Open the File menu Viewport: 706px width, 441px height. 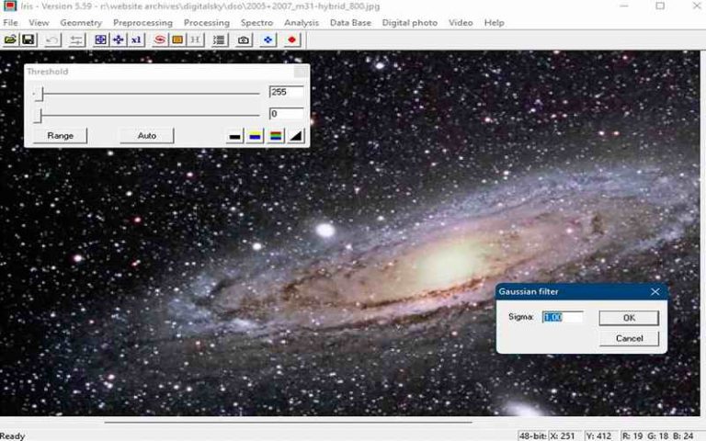point(10,22)
